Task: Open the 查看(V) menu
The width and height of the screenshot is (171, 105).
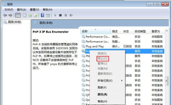Action: pyautogui.click(x=34, y=10)
